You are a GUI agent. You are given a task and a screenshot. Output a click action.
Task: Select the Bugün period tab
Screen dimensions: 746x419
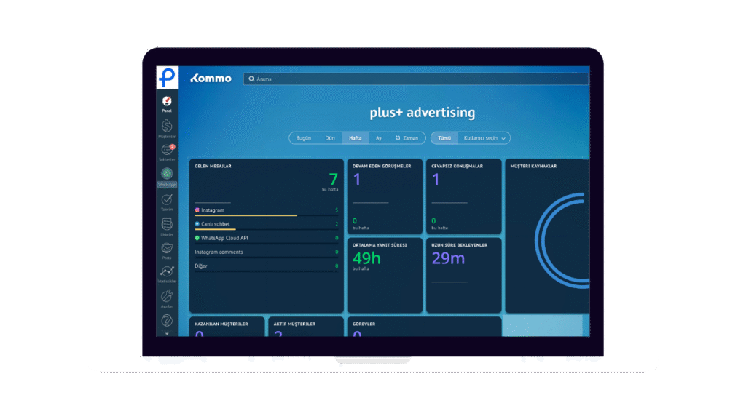coord(304,138)
